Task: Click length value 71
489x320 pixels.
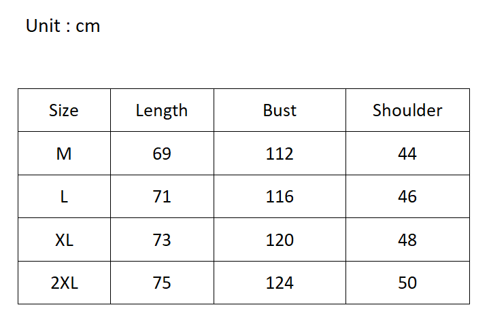Action: coord(162,197)
